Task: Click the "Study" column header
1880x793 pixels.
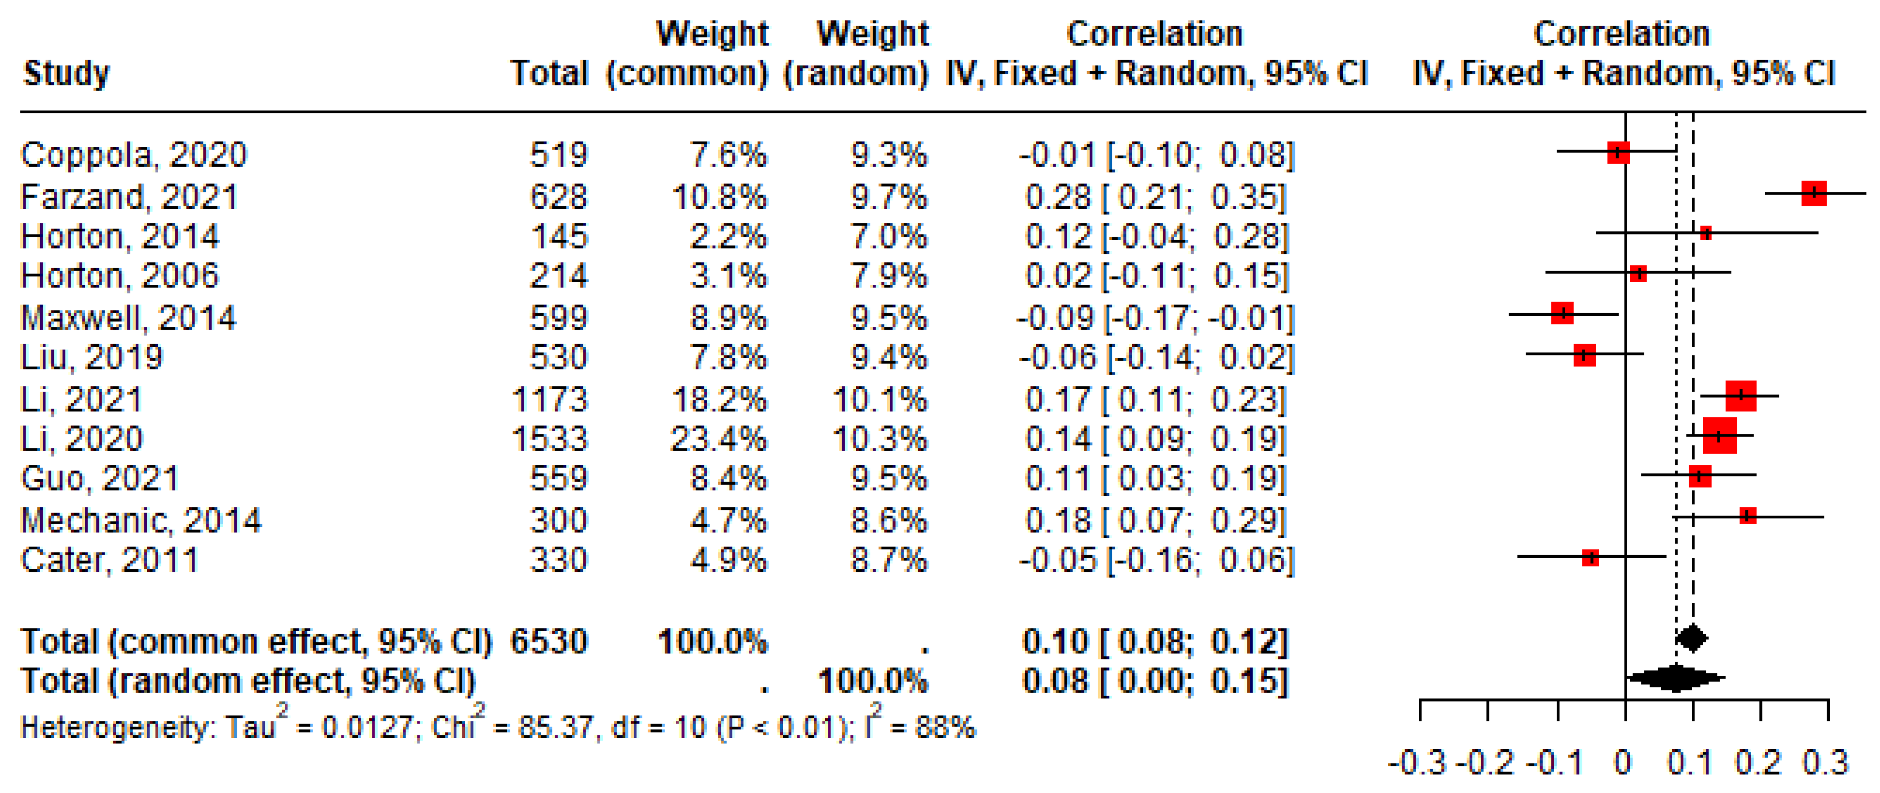Action: (x=66, y=73)
